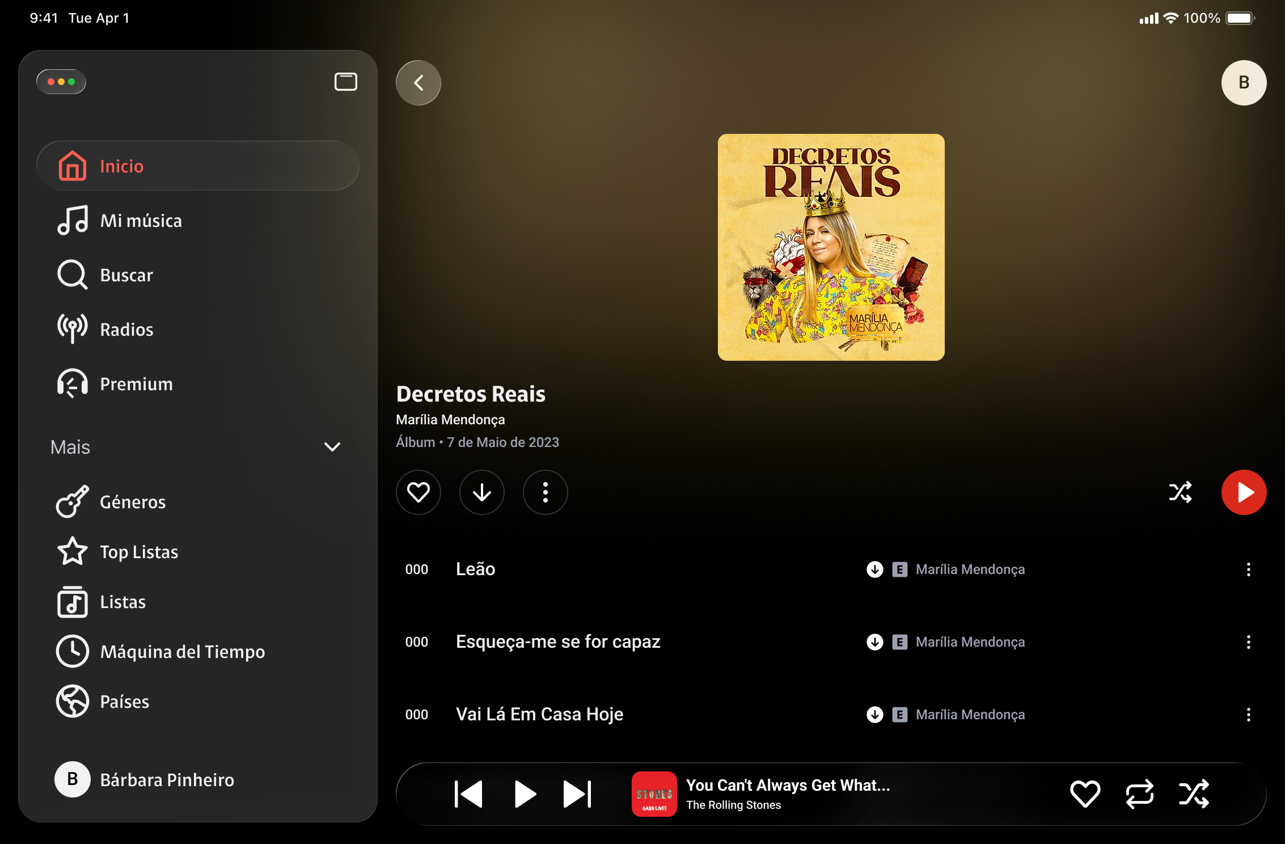Skip to previous track in player bar

pos(468,794)
